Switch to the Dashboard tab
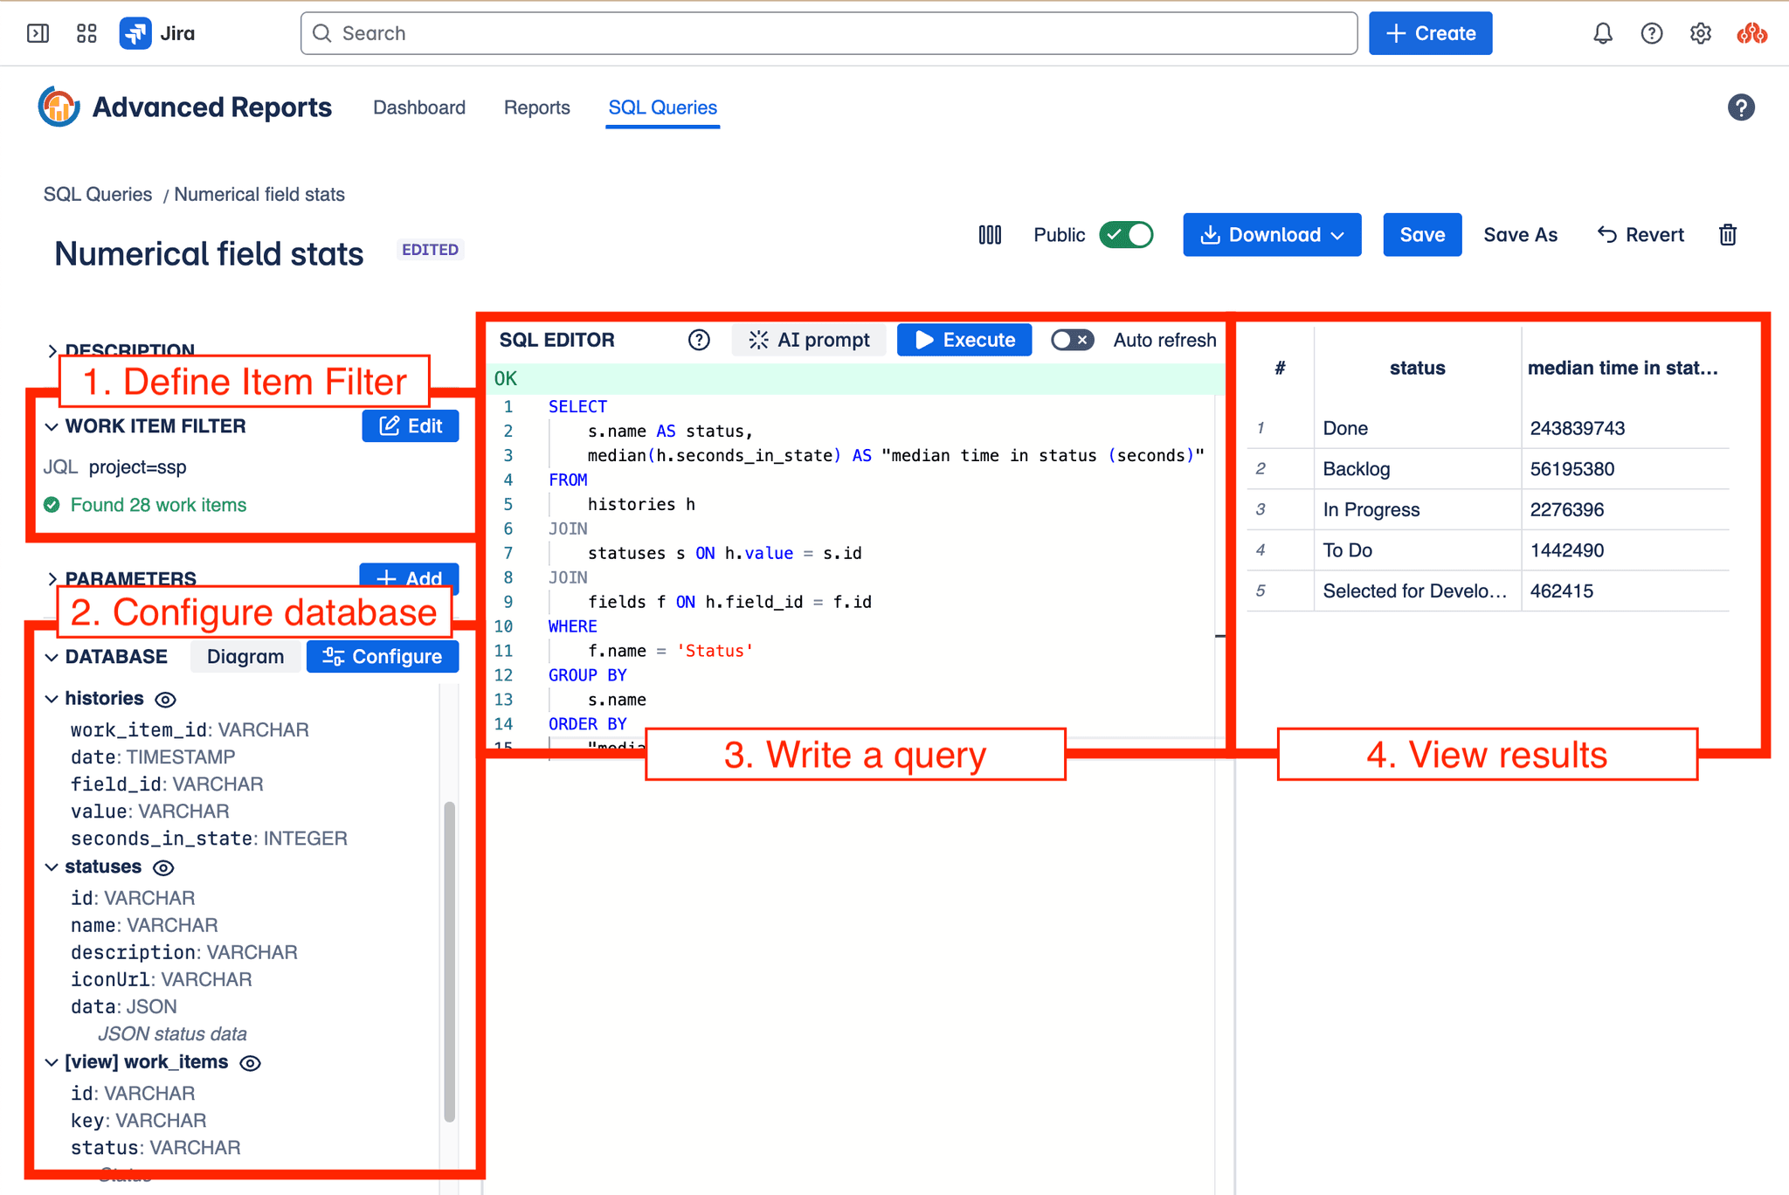Viewport: 1789px width, 1195px height. 419,107
